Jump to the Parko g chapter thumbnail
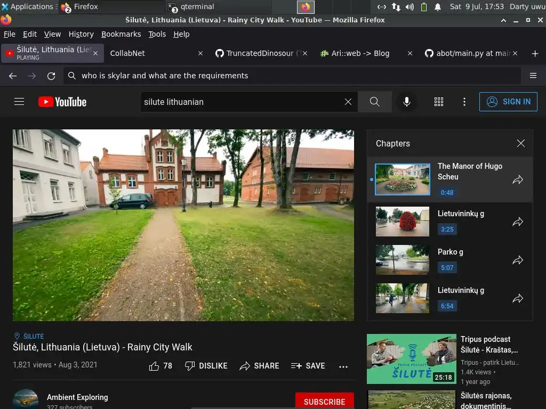546x409 pixels. pyautogui.click(x=403, y=260)
